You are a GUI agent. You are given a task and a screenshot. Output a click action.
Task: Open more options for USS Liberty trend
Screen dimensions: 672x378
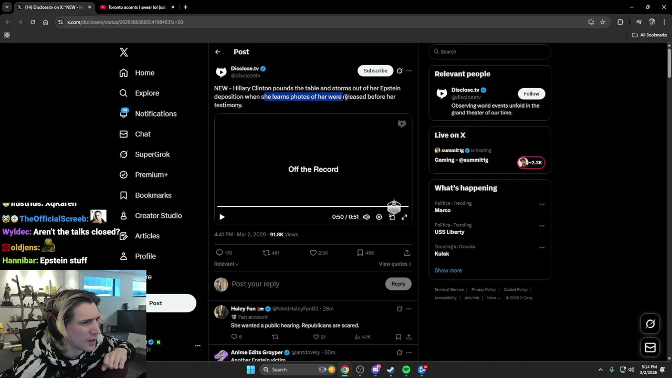point(542,226)
